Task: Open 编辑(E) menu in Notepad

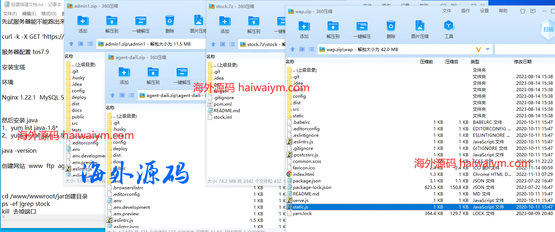Action: click(29, 13)
